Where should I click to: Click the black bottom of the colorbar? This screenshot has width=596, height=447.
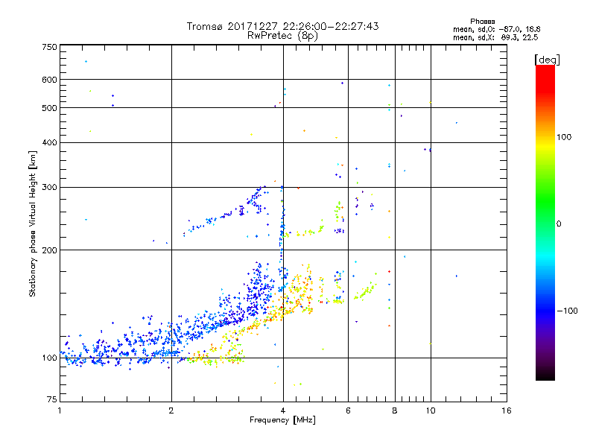[x=545, y=375]
